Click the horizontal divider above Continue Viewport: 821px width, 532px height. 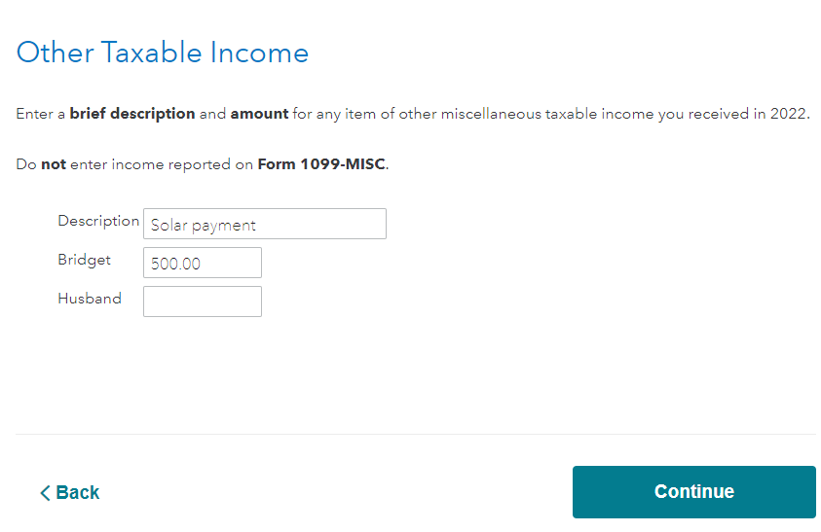tap(416, 434)
